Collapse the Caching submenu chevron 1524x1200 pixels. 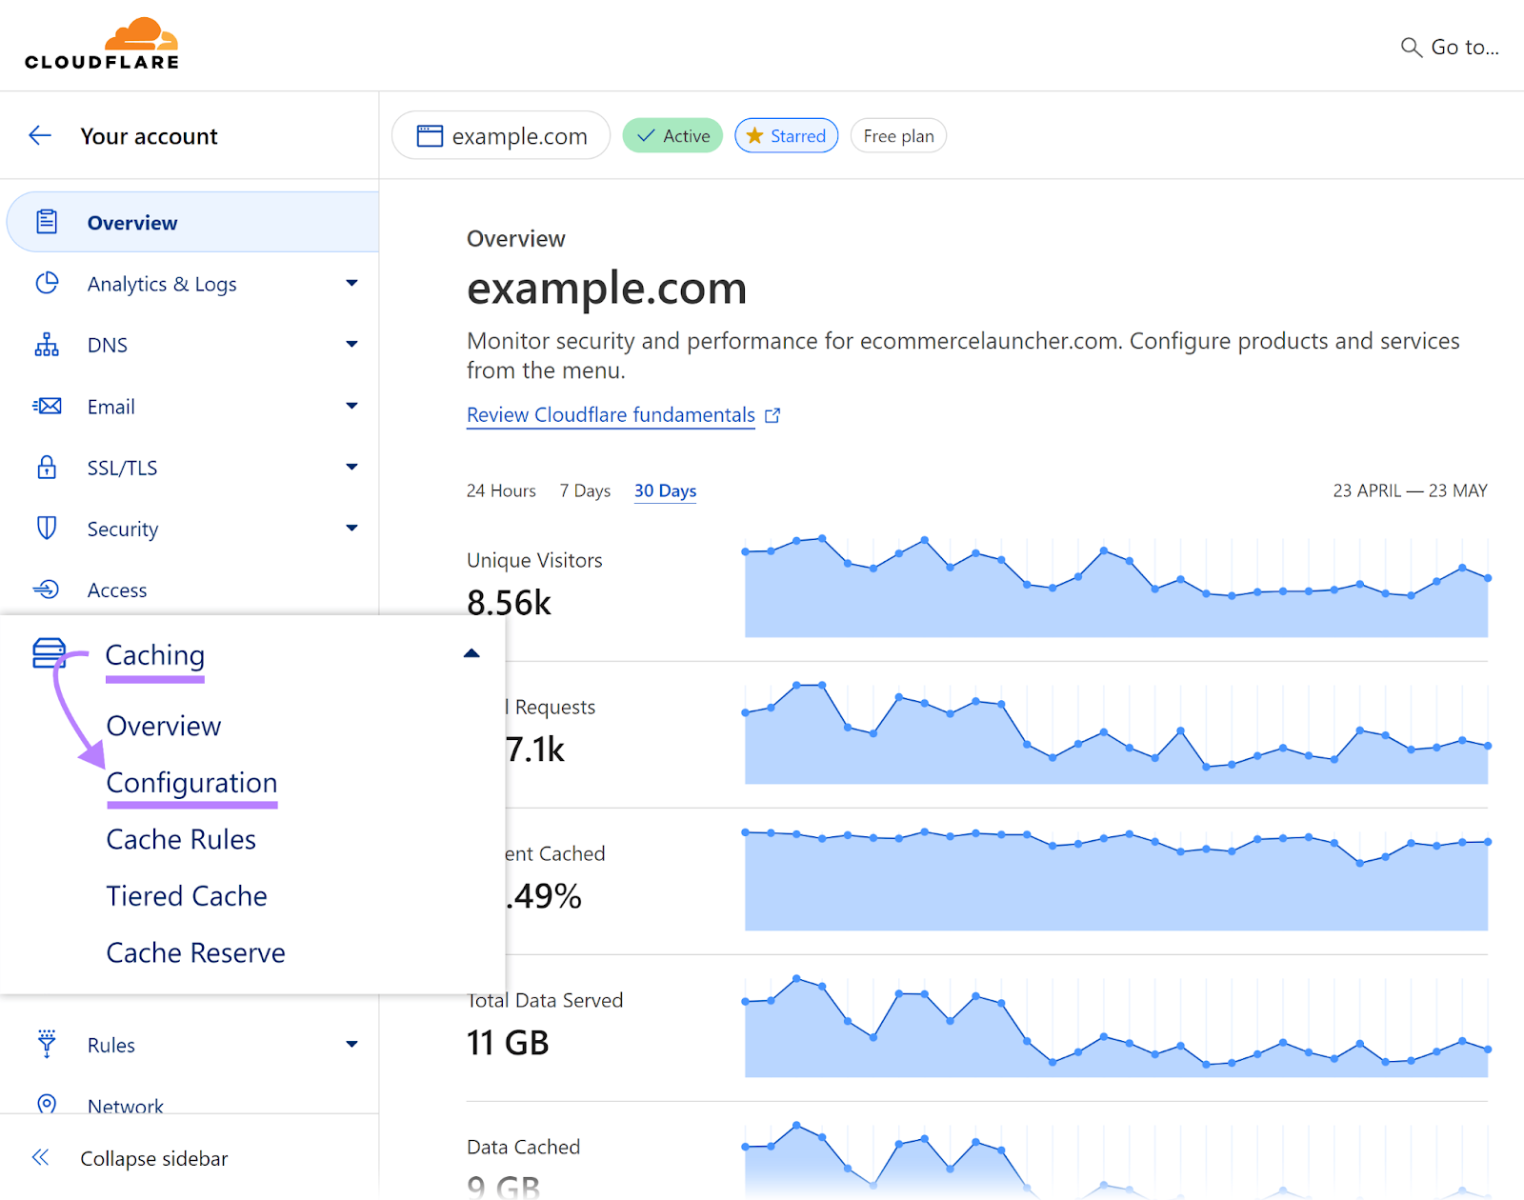pos(471,652)
